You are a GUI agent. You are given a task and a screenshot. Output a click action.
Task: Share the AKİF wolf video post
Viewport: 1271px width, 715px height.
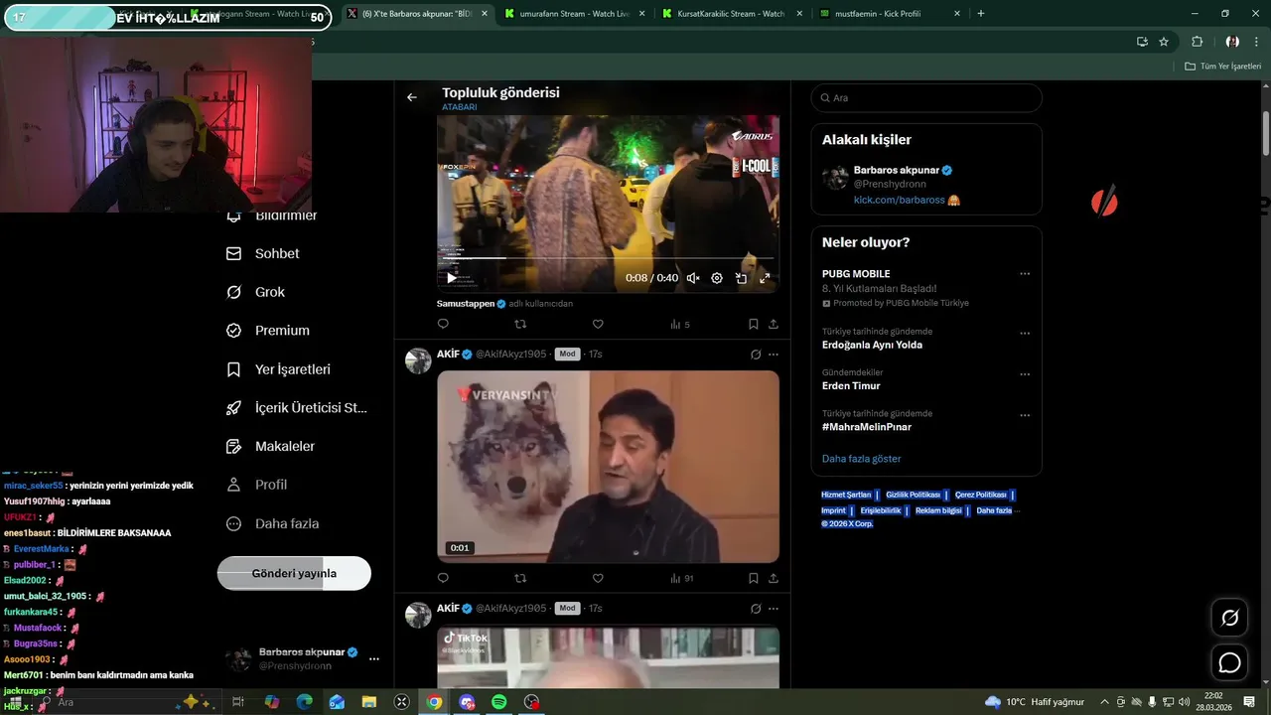click(774, 578)
